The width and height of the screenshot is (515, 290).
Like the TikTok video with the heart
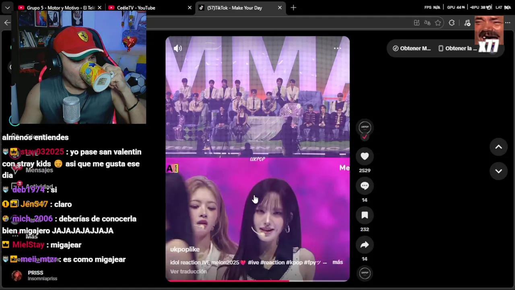(x=365, y=156)
